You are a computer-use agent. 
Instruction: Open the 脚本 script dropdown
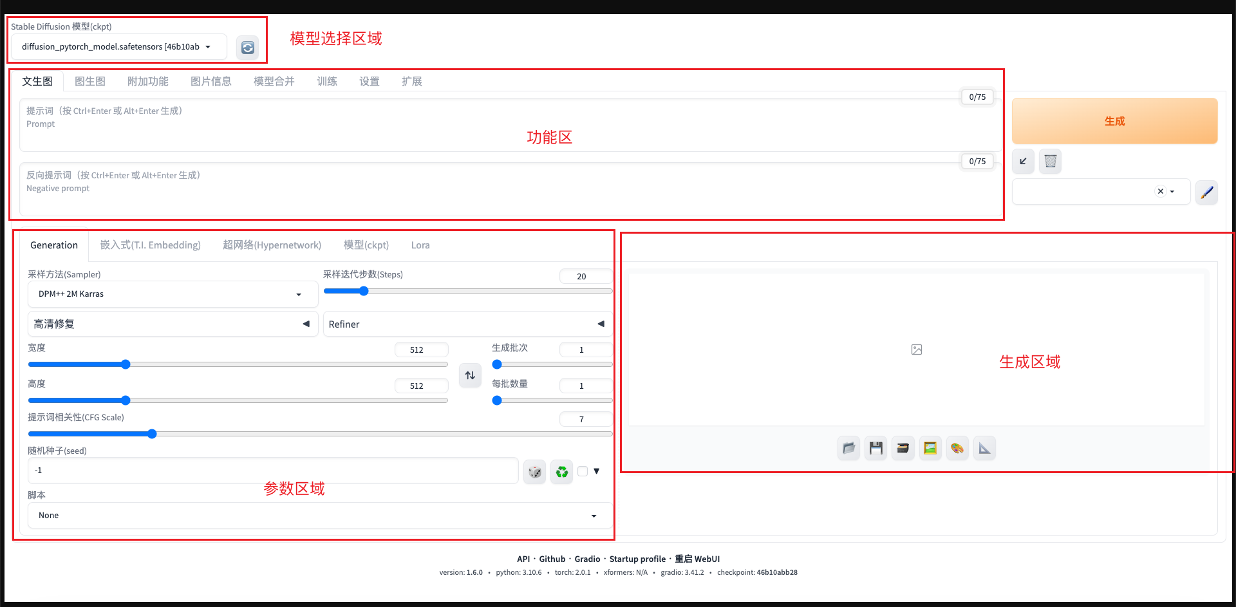(x=320, y=516)
